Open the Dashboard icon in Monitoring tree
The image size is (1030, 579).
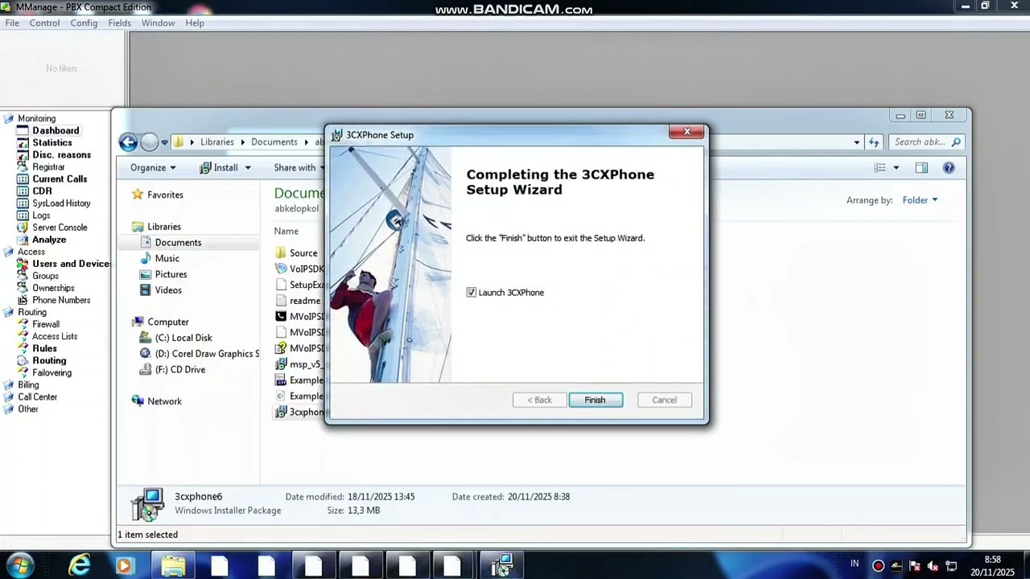pyautogui.click(x=23, y=130)
